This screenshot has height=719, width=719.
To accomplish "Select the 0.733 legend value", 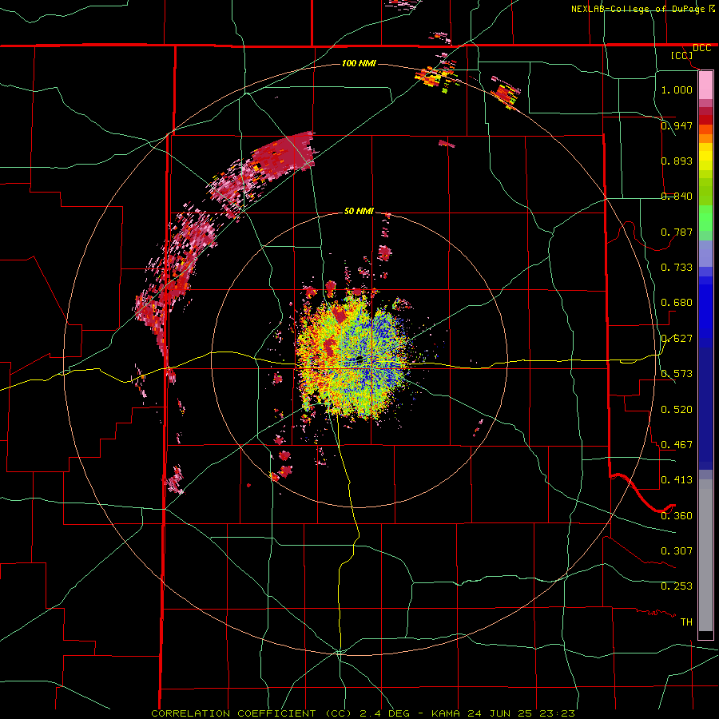I will pyautogui.click(x=677, y=267).
